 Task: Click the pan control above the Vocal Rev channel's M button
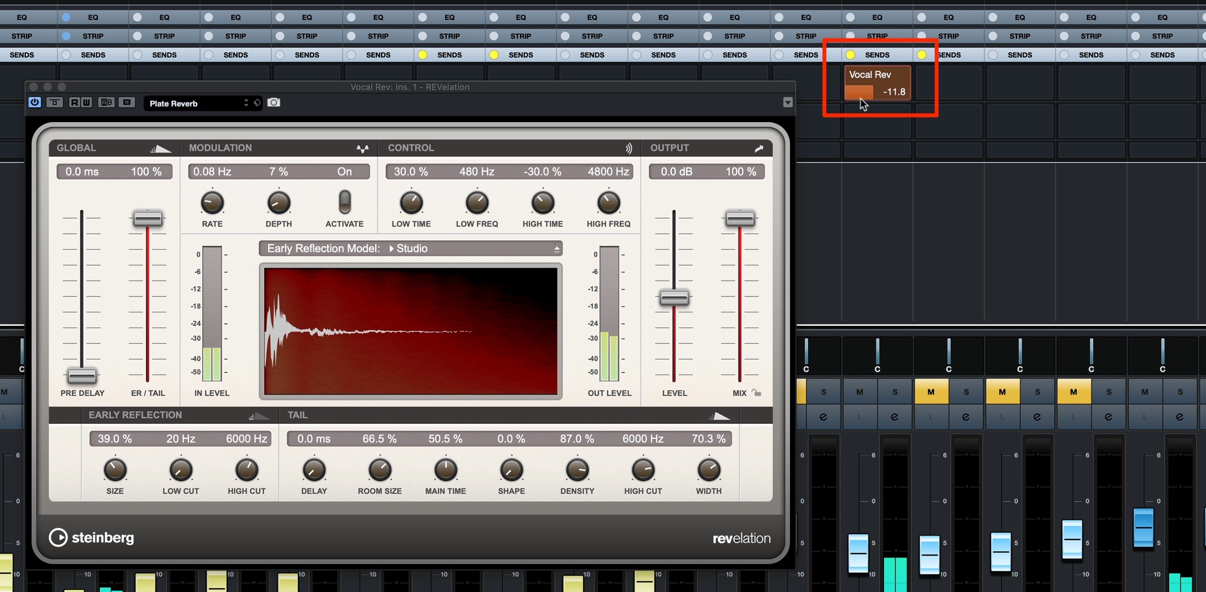[x=877, y=355]
